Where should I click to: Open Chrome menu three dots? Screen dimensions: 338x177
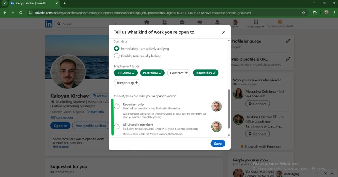[334, 13]
